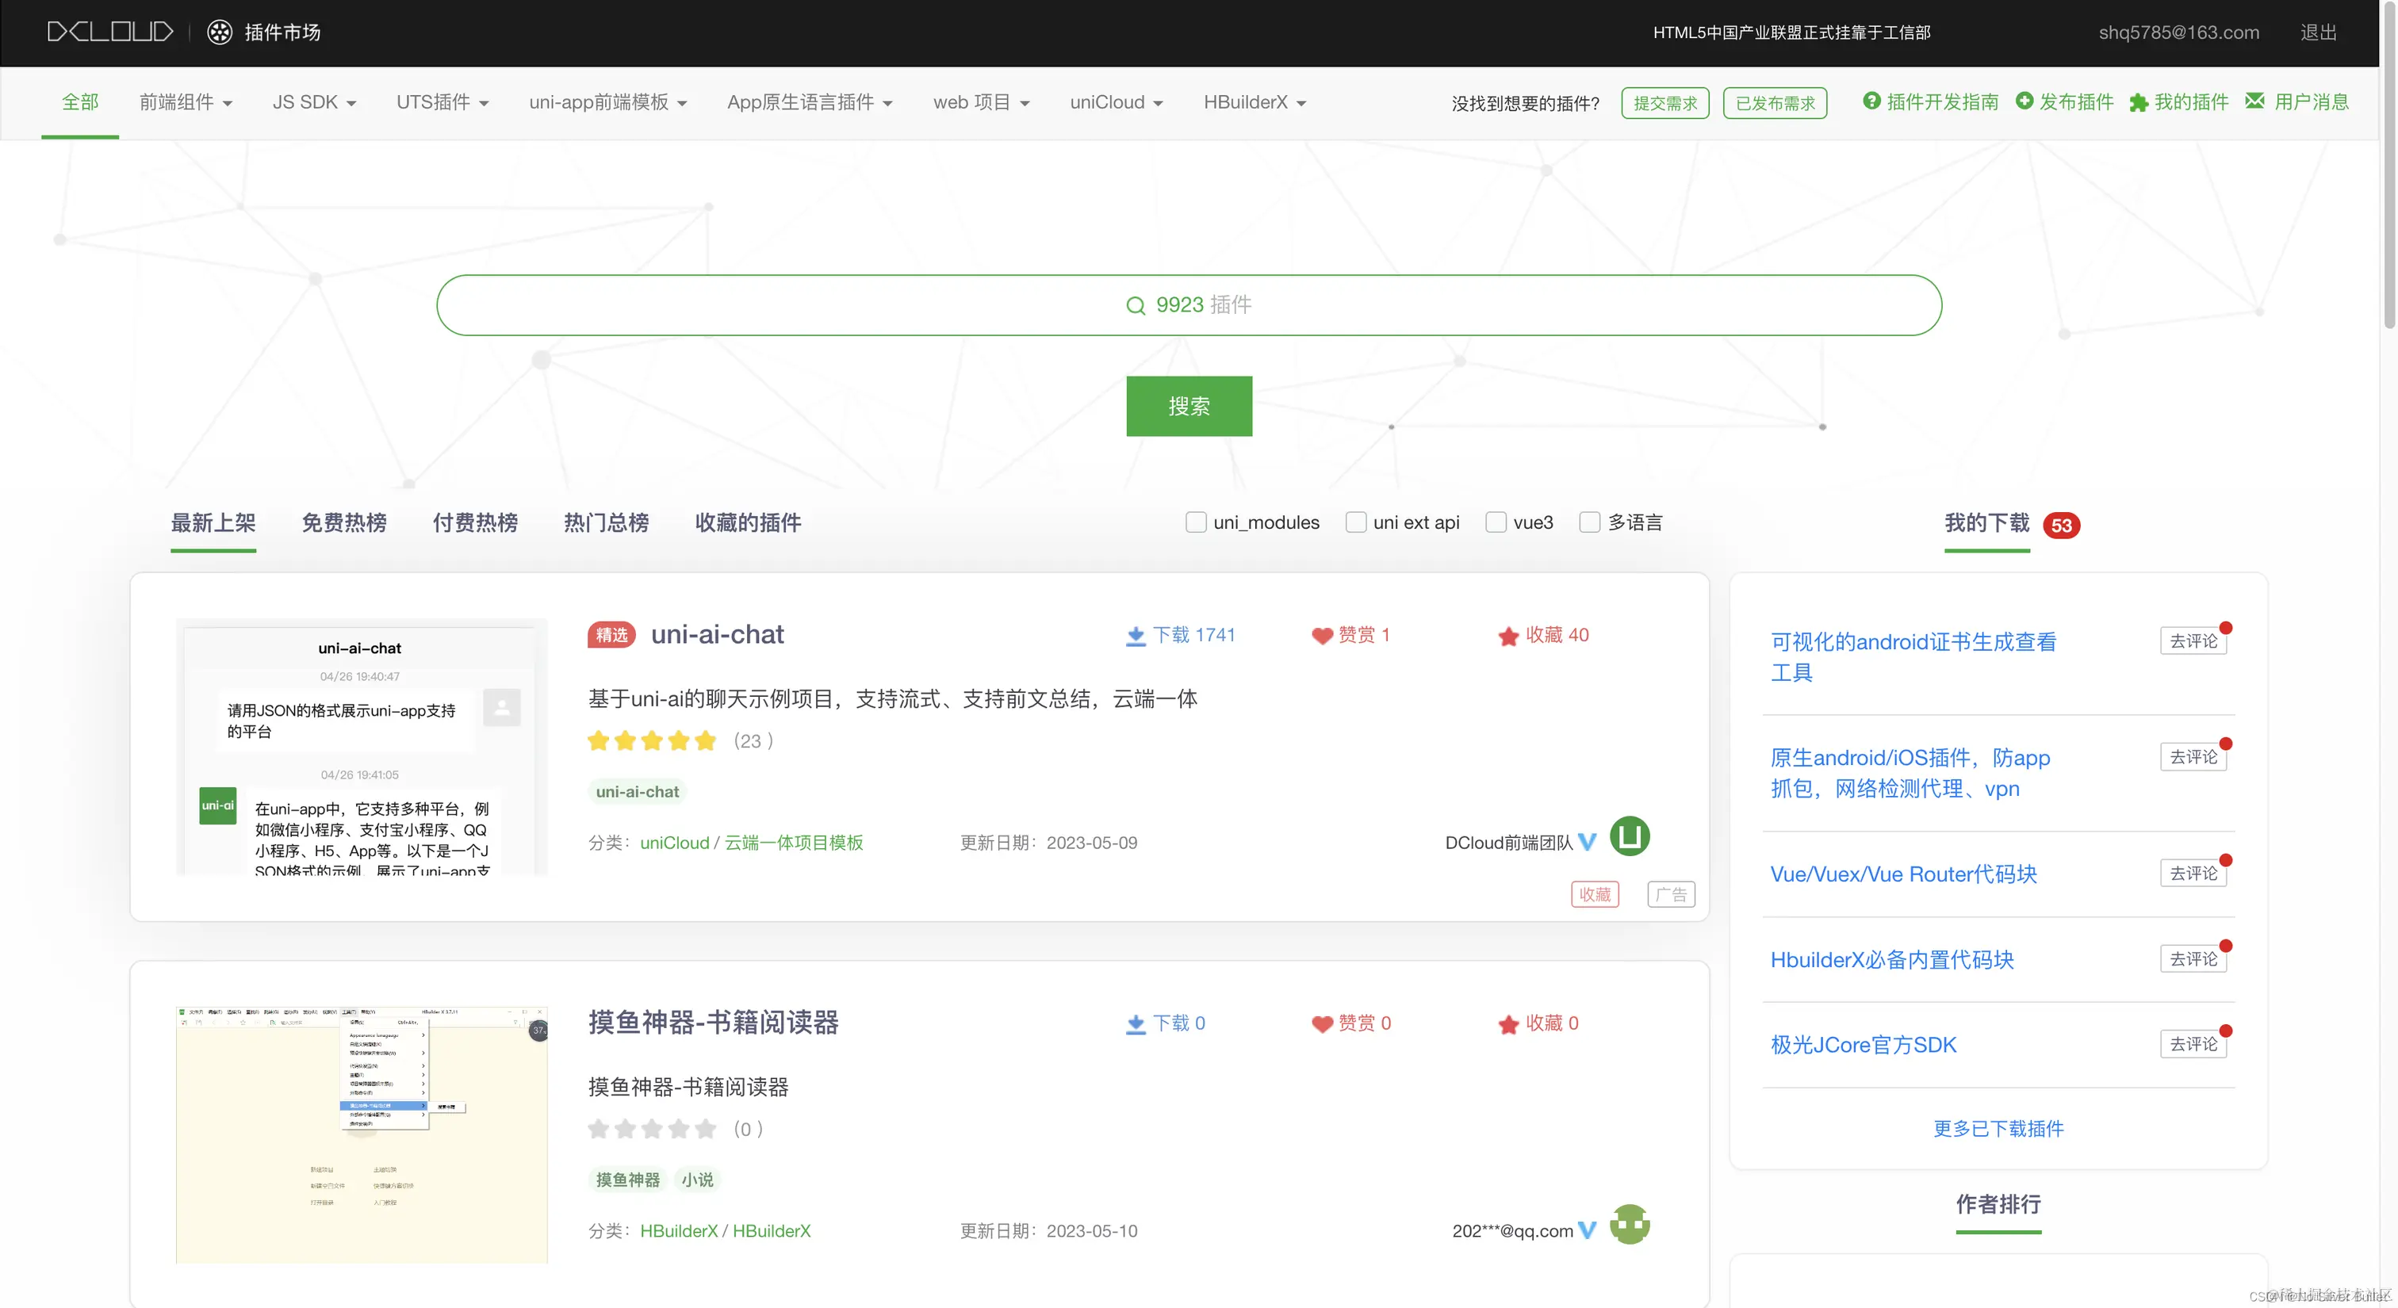Click verified V badge next to DCloud前端团队
Viewport: 2398px width, 1308px height.
coord(1588,842)
